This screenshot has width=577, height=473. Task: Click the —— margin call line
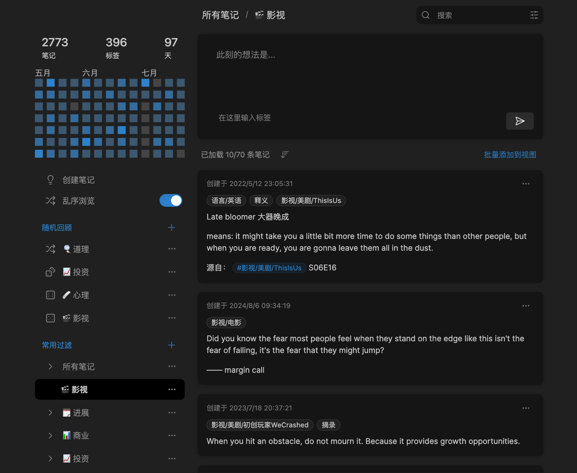(236, 370)
